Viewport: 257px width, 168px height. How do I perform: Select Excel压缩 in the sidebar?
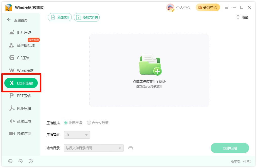pyautogui.click(x=21, y=83)
